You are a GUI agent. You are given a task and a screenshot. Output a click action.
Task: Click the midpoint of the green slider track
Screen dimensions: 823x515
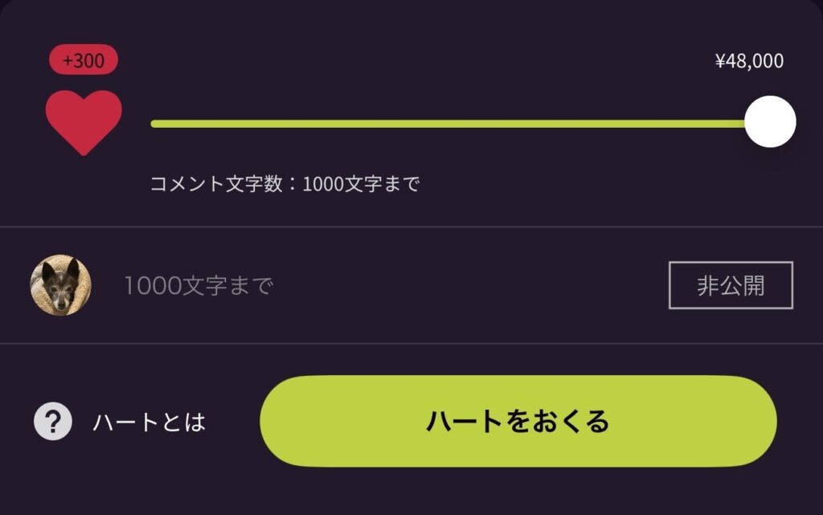pyautogui.click(x=450, y=124)
